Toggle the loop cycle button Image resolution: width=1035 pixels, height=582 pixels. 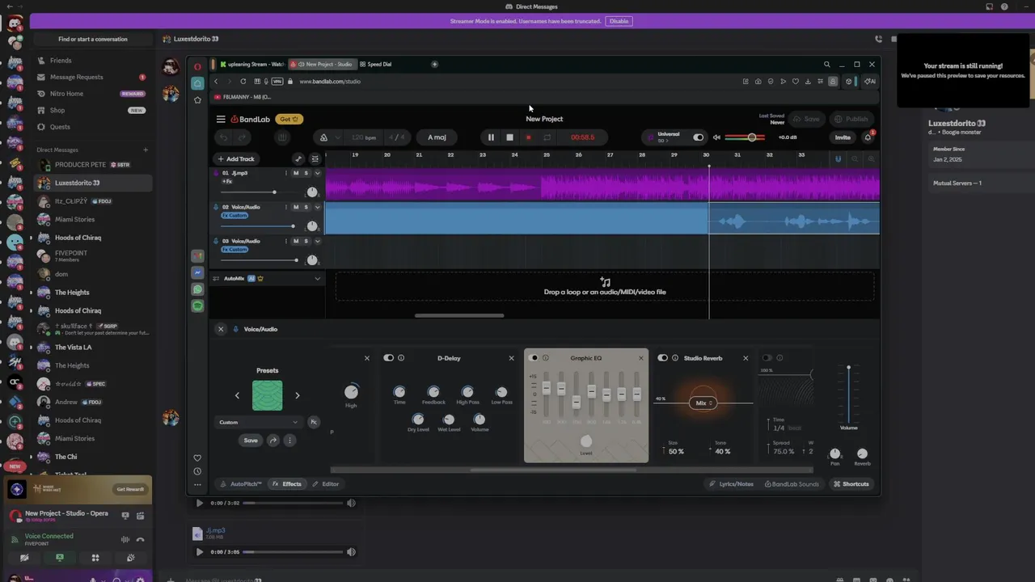click(547, 137)
